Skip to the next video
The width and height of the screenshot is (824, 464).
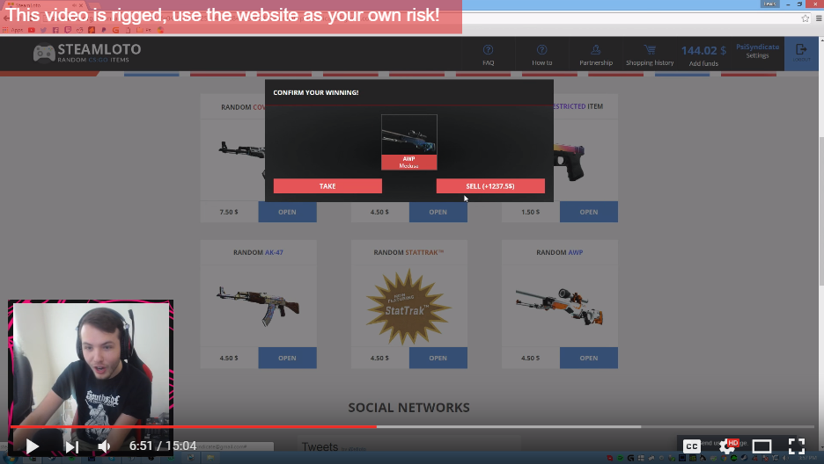pos(71,446)
